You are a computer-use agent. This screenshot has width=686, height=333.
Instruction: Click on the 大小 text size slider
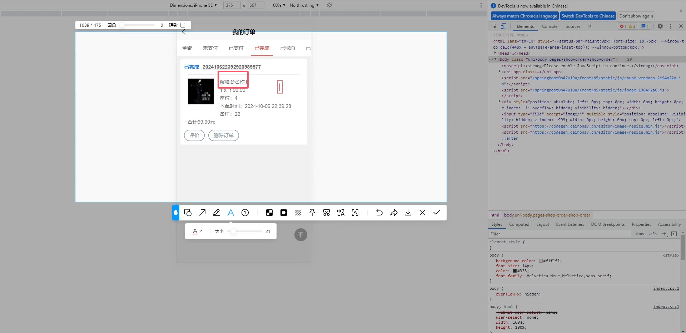coord(244,231)
